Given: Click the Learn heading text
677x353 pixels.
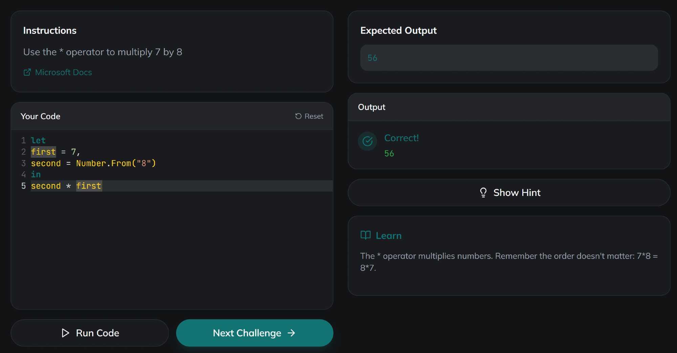Looking at the screenshot, I should (389, 236).
